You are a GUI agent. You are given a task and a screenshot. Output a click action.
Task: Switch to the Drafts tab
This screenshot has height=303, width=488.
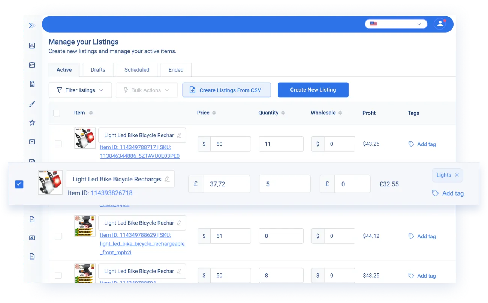[98, 70]
